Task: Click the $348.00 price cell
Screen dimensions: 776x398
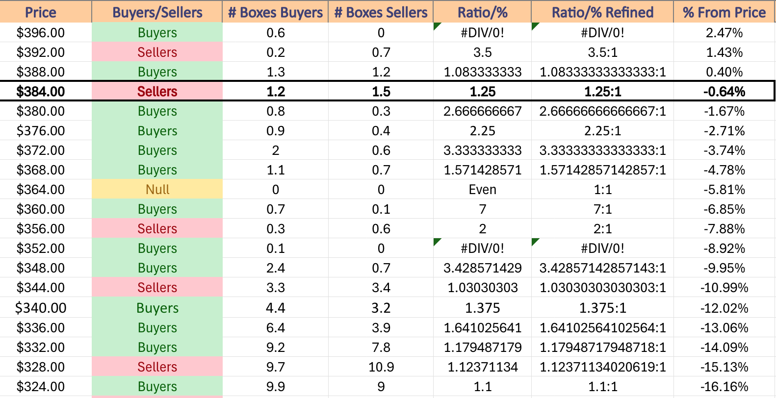Action: click(46, 268)
